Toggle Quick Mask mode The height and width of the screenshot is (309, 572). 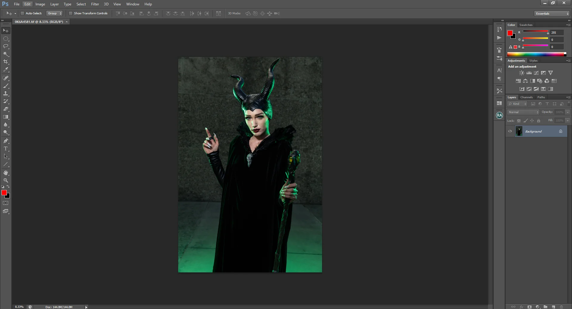tap(6, 203)
